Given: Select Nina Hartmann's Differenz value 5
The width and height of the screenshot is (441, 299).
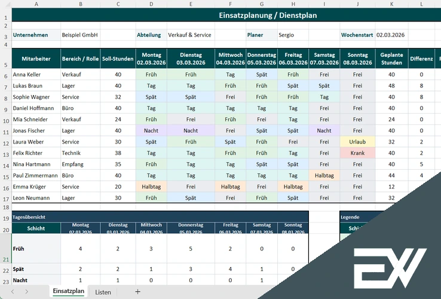Looking at the screenshot, I should 421,164.
